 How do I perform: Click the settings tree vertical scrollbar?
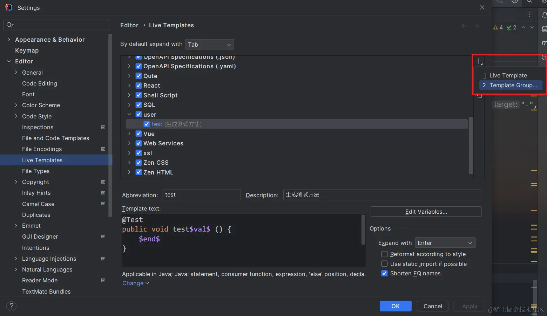click(x=110, y=125)
